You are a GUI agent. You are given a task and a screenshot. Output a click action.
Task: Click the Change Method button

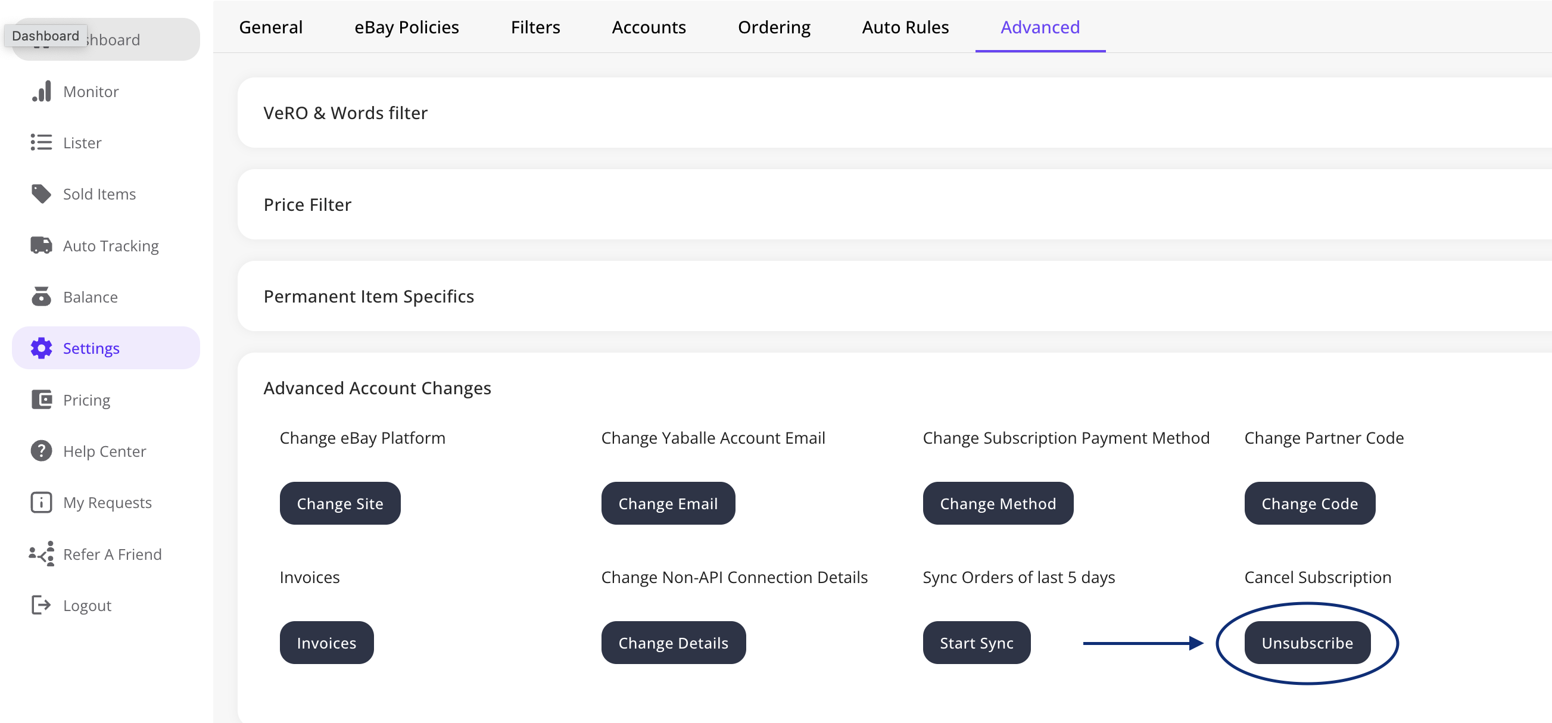pyautogui.click(x=998, y=503)
